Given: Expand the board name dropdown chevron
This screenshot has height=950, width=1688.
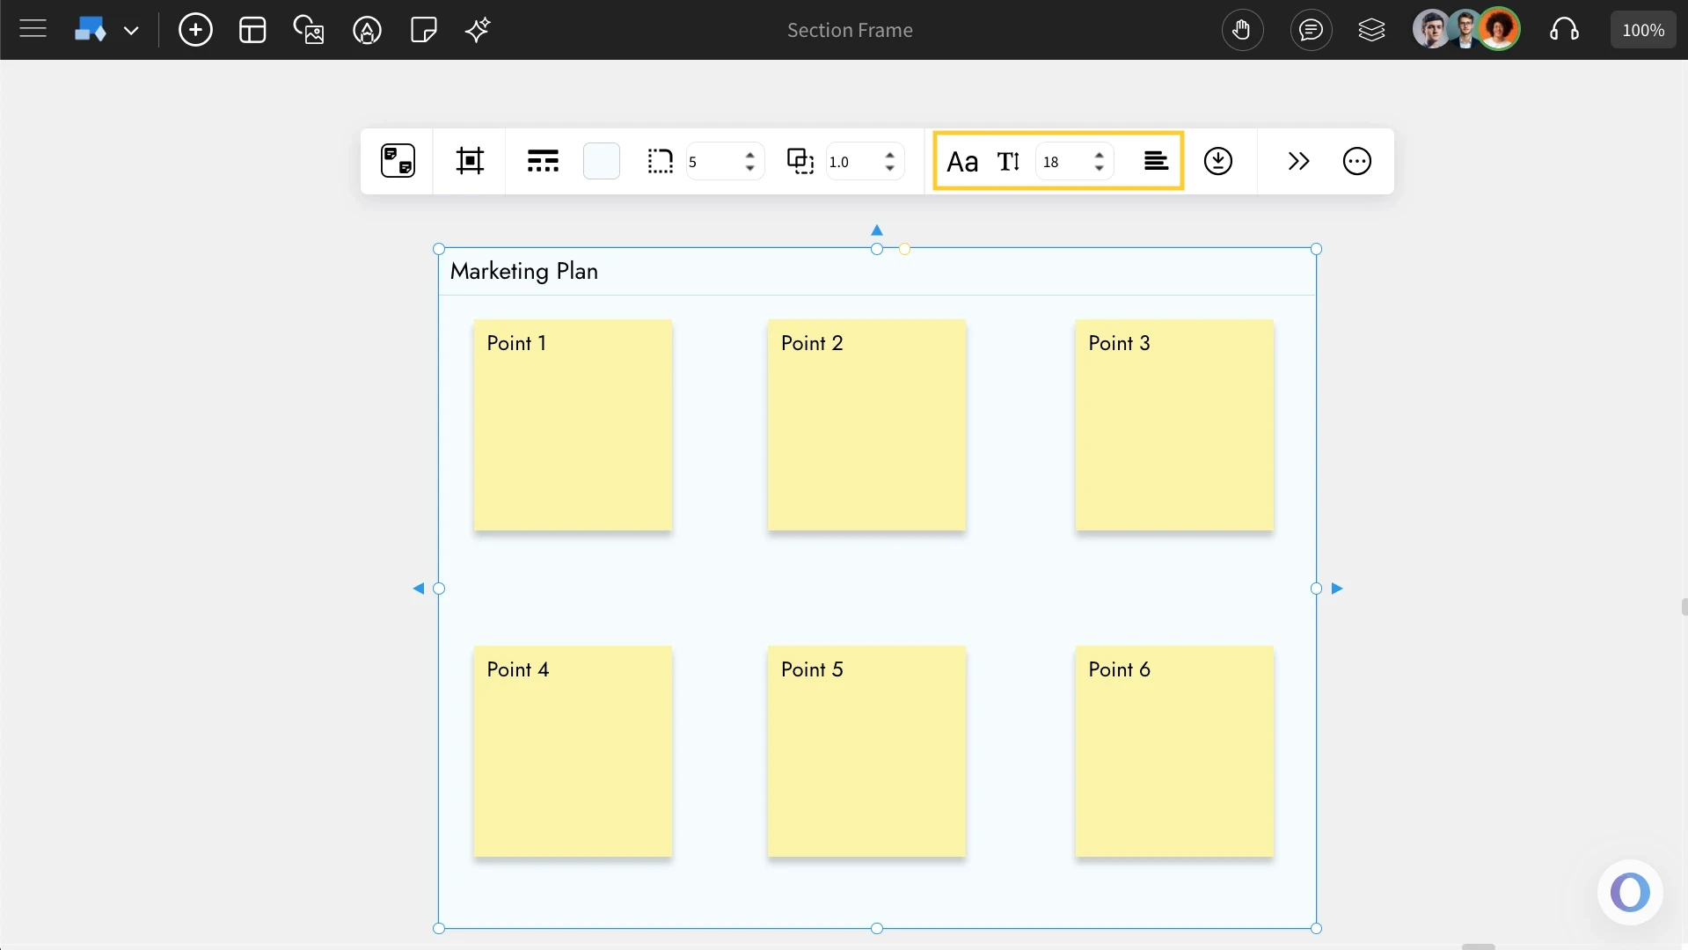Looking at the screenshot, I should pyautogui.click(x=133, y=29).
